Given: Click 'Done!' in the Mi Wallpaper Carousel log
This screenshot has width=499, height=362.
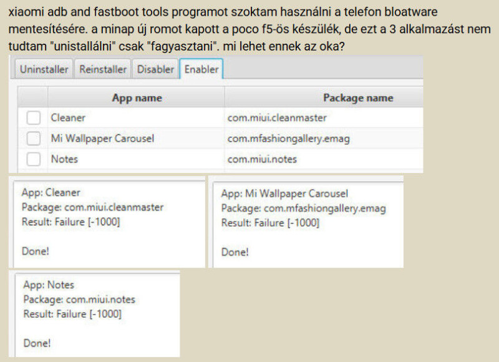Looking at the screenshot, I should tap(235, 252).
